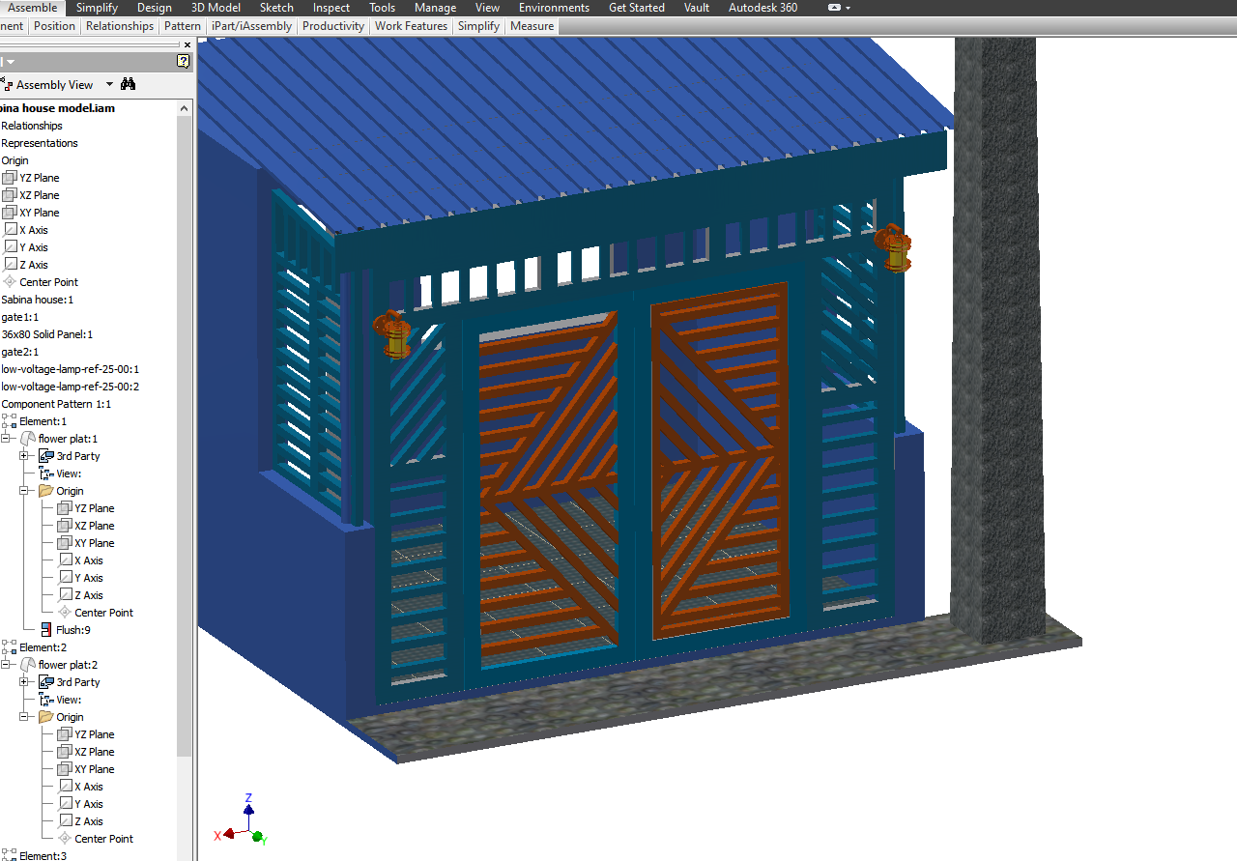The image size is (1237, 861).
Task: Open the Environments ribbon tab
Action: (x=554, y=8)
